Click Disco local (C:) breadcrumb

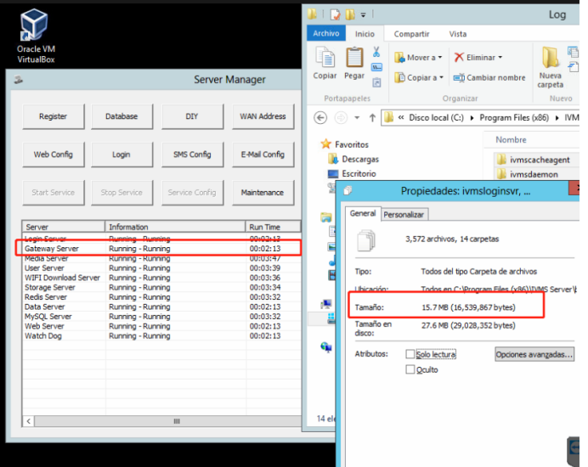click(x=436, y=118)
